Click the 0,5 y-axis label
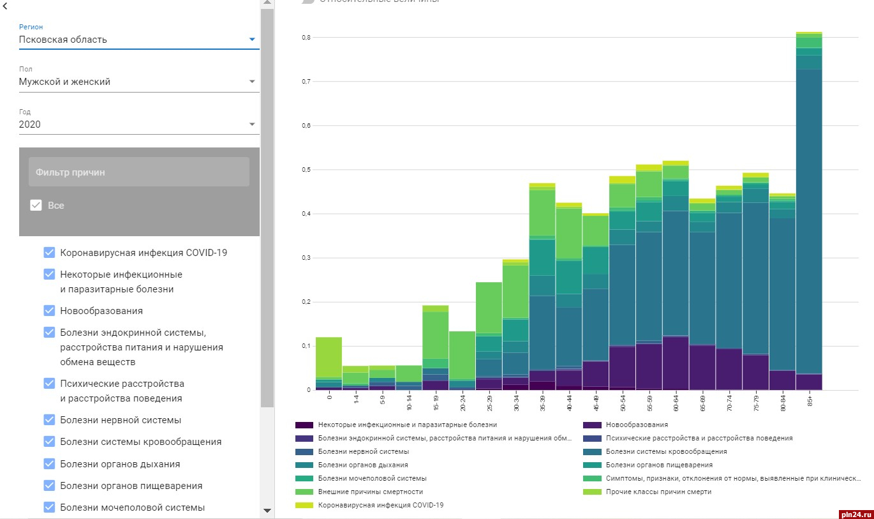Image resolution: width=874 pixels, height=519 pixels. (x=306, y=170)
